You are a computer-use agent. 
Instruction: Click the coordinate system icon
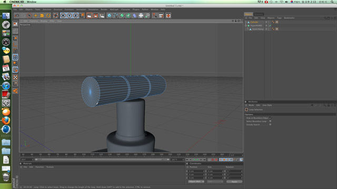(82, 15)
